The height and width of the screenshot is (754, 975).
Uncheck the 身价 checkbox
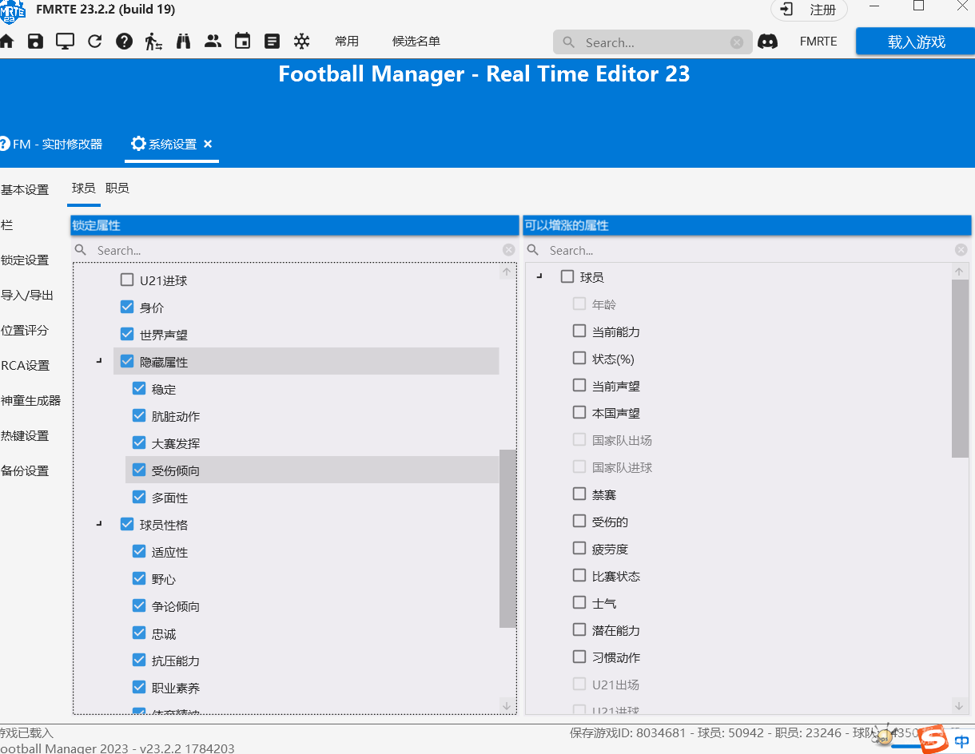(127, 308)
